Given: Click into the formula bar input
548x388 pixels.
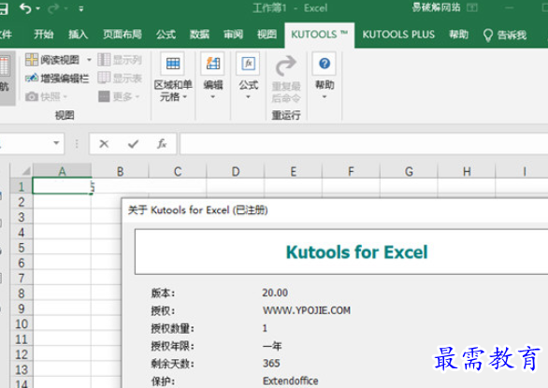Looking at the screenshot, I should tap(364, 143).
